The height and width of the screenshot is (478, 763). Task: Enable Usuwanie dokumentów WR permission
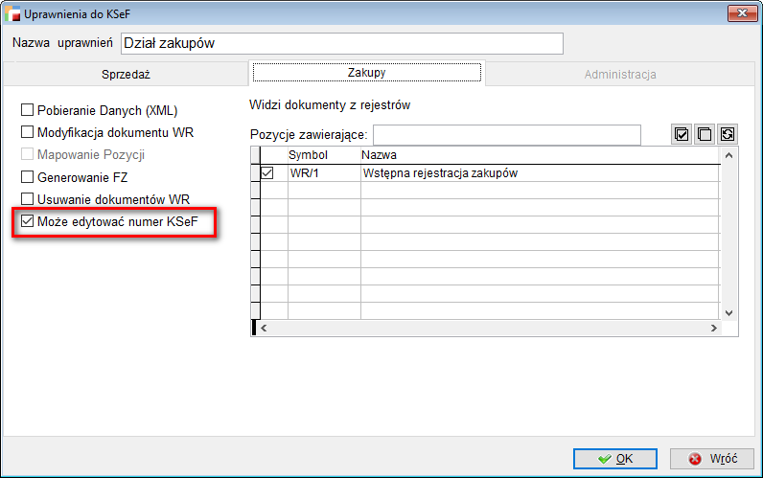(x=28, y=199)
